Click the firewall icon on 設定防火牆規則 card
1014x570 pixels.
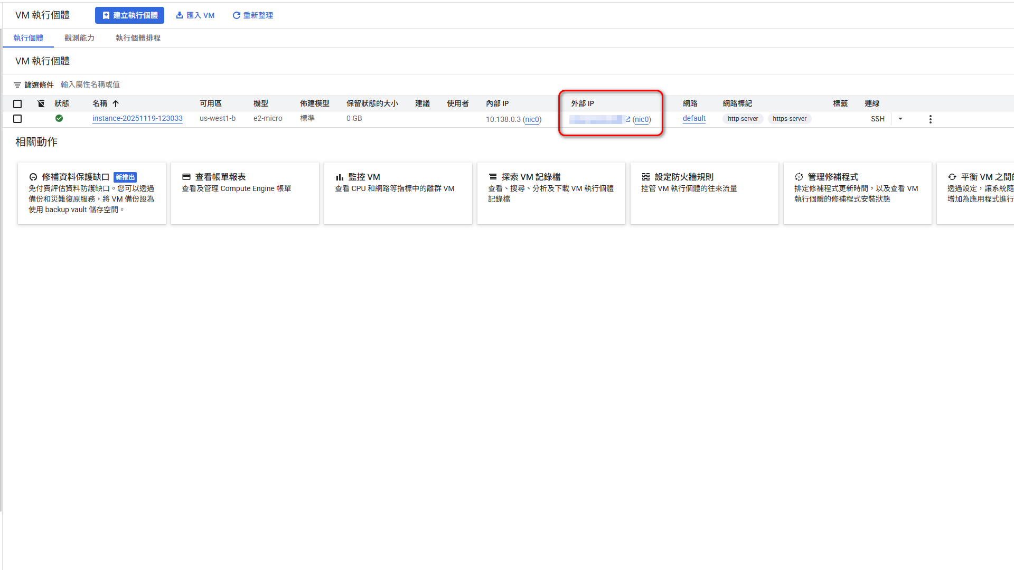[x=645, y=177]
